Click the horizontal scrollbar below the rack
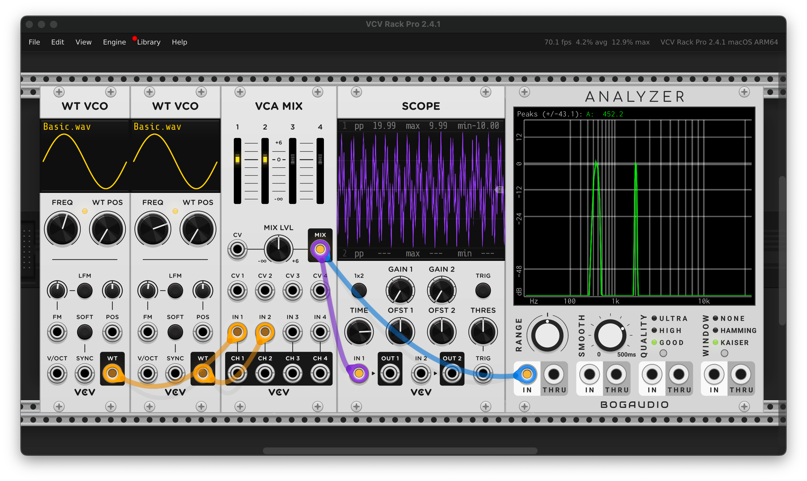807x481 pixels. (x=400, y=451)
